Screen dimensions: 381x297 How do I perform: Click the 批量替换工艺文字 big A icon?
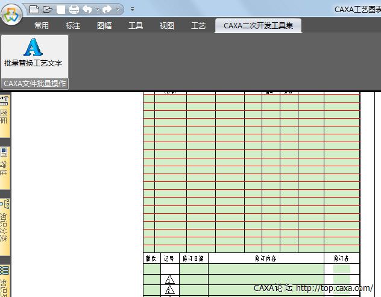click(33, 47)
